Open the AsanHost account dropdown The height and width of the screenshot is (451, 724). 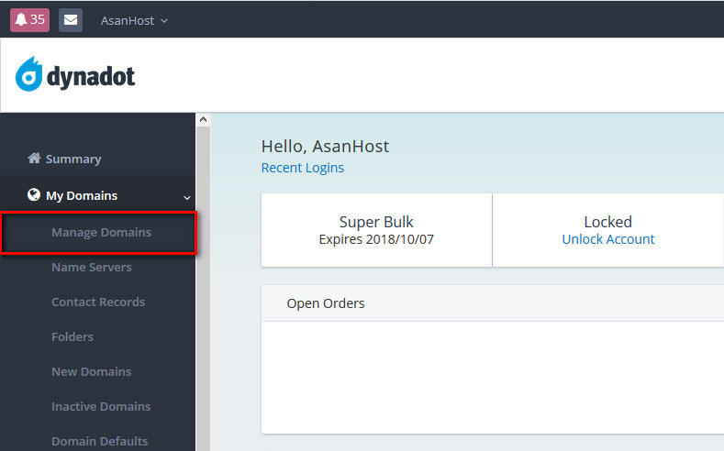(x=134, y=20)
